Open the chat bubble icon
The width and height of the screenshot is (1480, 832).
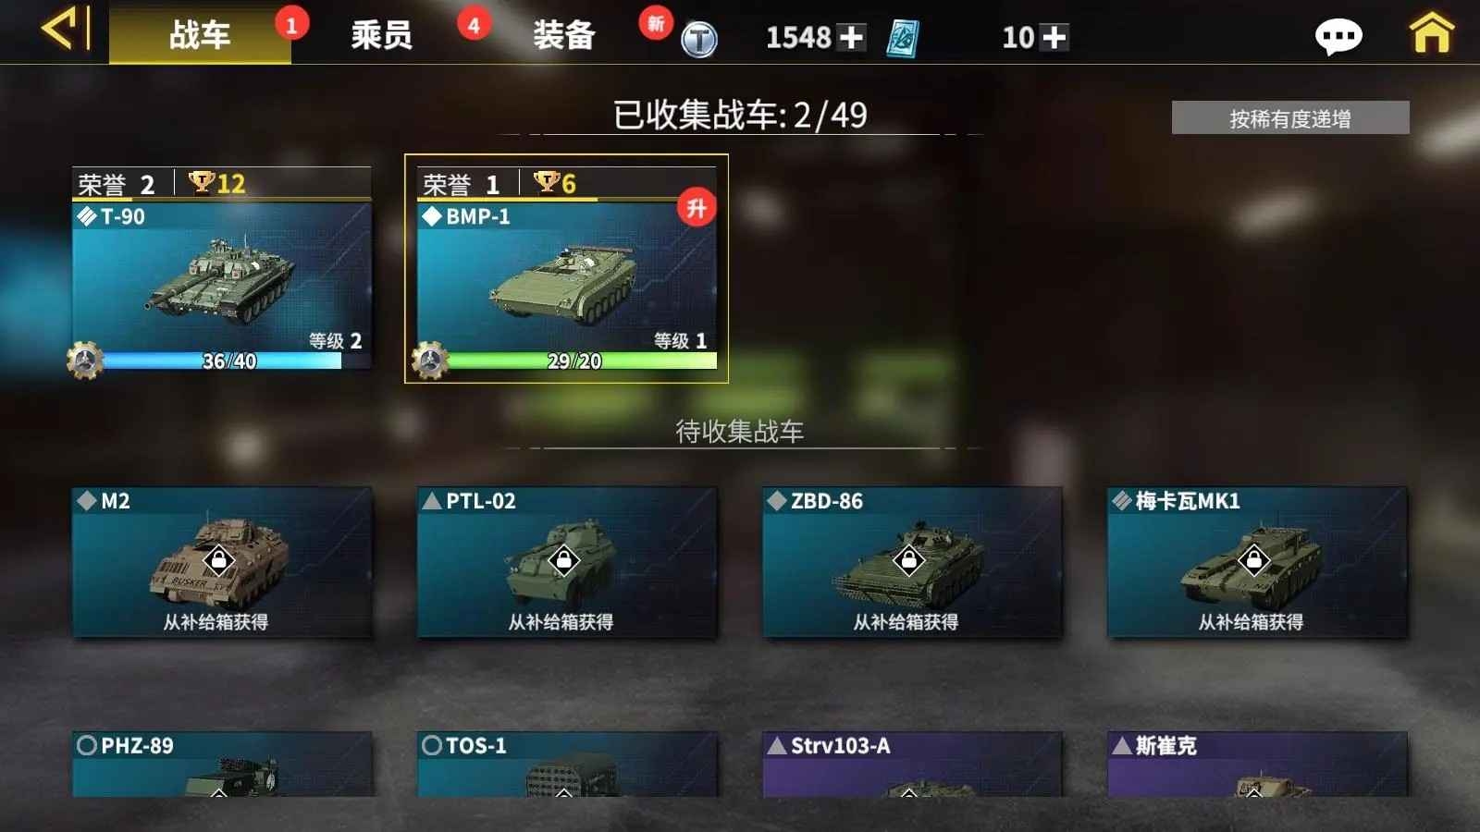(x=1338, y=37)
